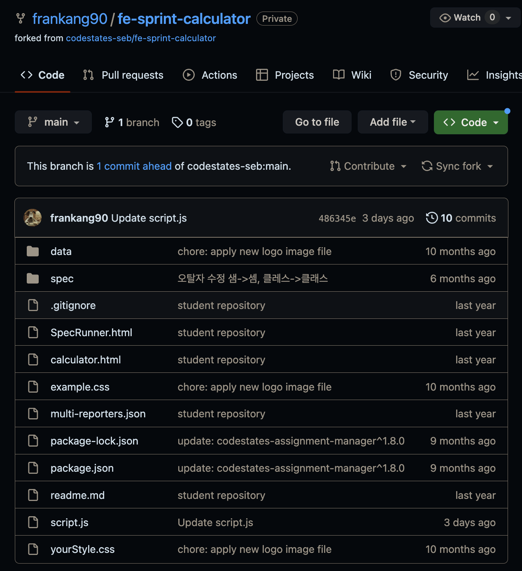Open the .gitignore file
This screenshot has height=571, width=522.
click(x=73, y=305)
